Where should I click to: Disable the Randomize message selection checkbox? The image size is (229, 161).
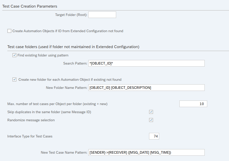151,120
